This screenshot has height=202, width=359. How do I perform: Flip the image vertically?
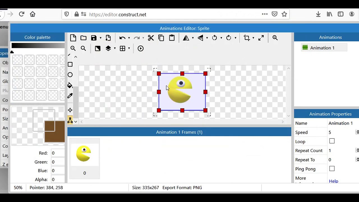tap(200, 38)
